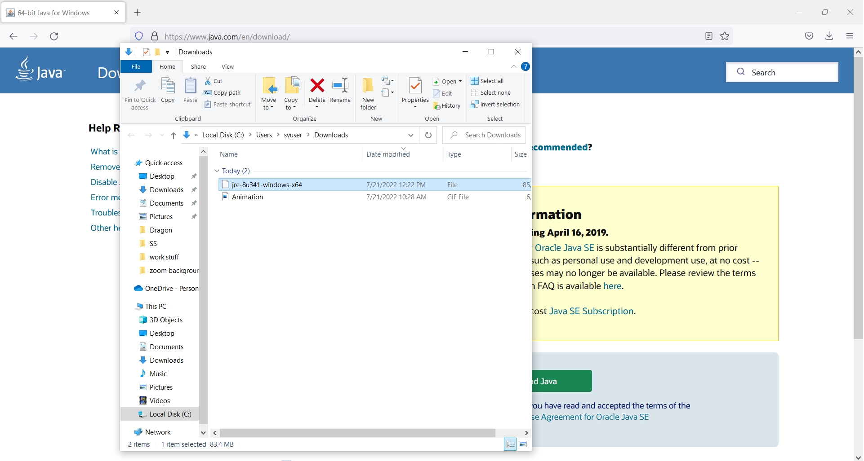Reload the Java page in browser

[x=54, y=36]
